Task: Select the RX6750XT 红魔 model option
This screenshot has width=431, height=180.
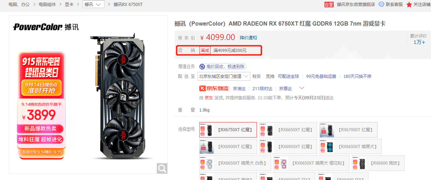Action: tap(228, 130)
